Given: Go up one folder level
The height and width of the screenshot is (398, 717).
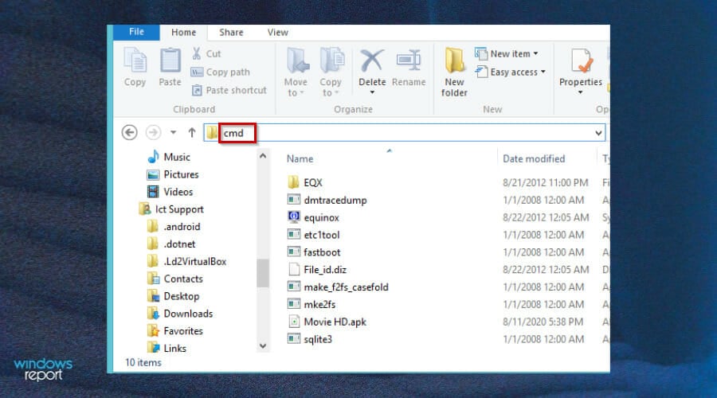Looking at the screenshot, I should click(x=192, y=132).
